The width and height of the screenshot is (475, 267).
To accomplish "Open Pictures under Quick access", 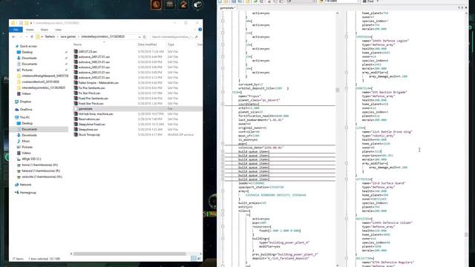I will (x=27, y=70).
